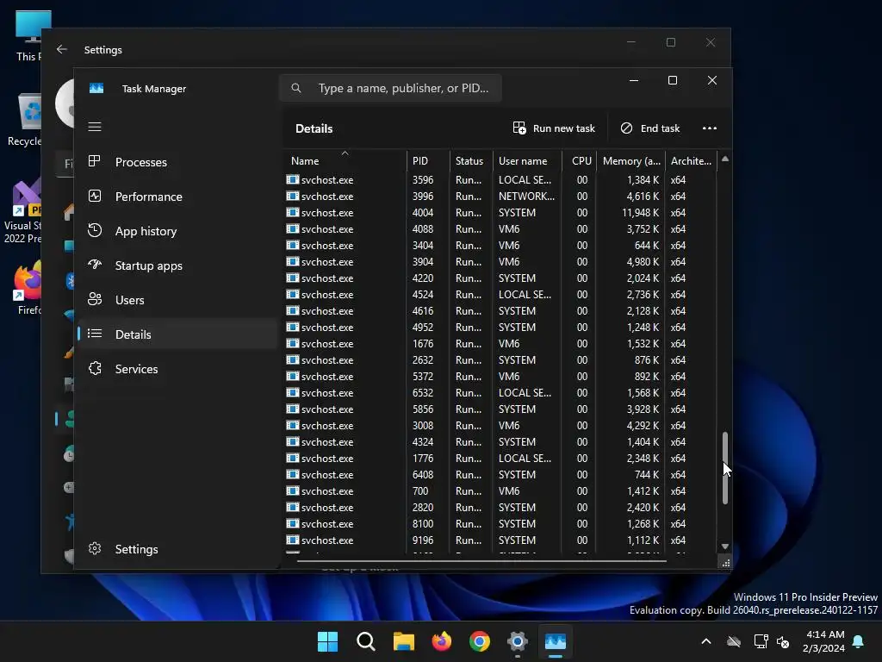Sort by the Architecture column header
The image size is (882, 662).
692,161
